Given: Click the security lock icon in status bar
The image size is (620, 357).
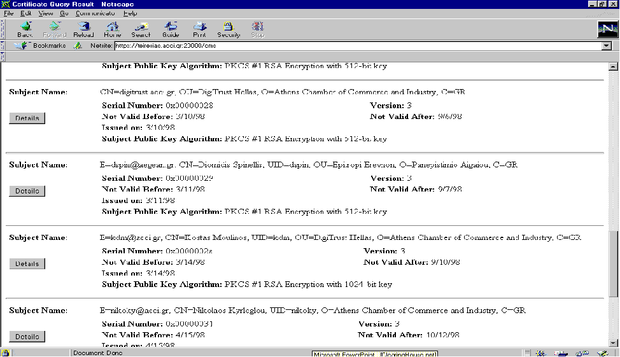Looking at the screenshot, I should pos(5,353).
